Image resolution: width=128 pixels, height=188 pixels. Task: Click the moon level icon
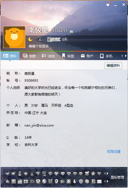(x=30, y=39)
